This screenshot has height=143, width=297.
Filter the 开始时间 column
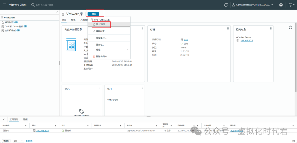click(x=197, y=126)
